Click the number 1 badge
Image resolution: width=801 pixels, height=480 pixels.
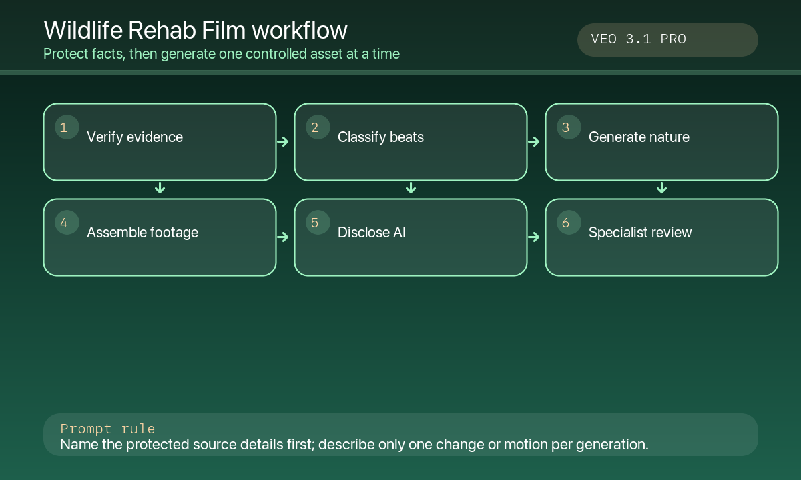(67, 127)
